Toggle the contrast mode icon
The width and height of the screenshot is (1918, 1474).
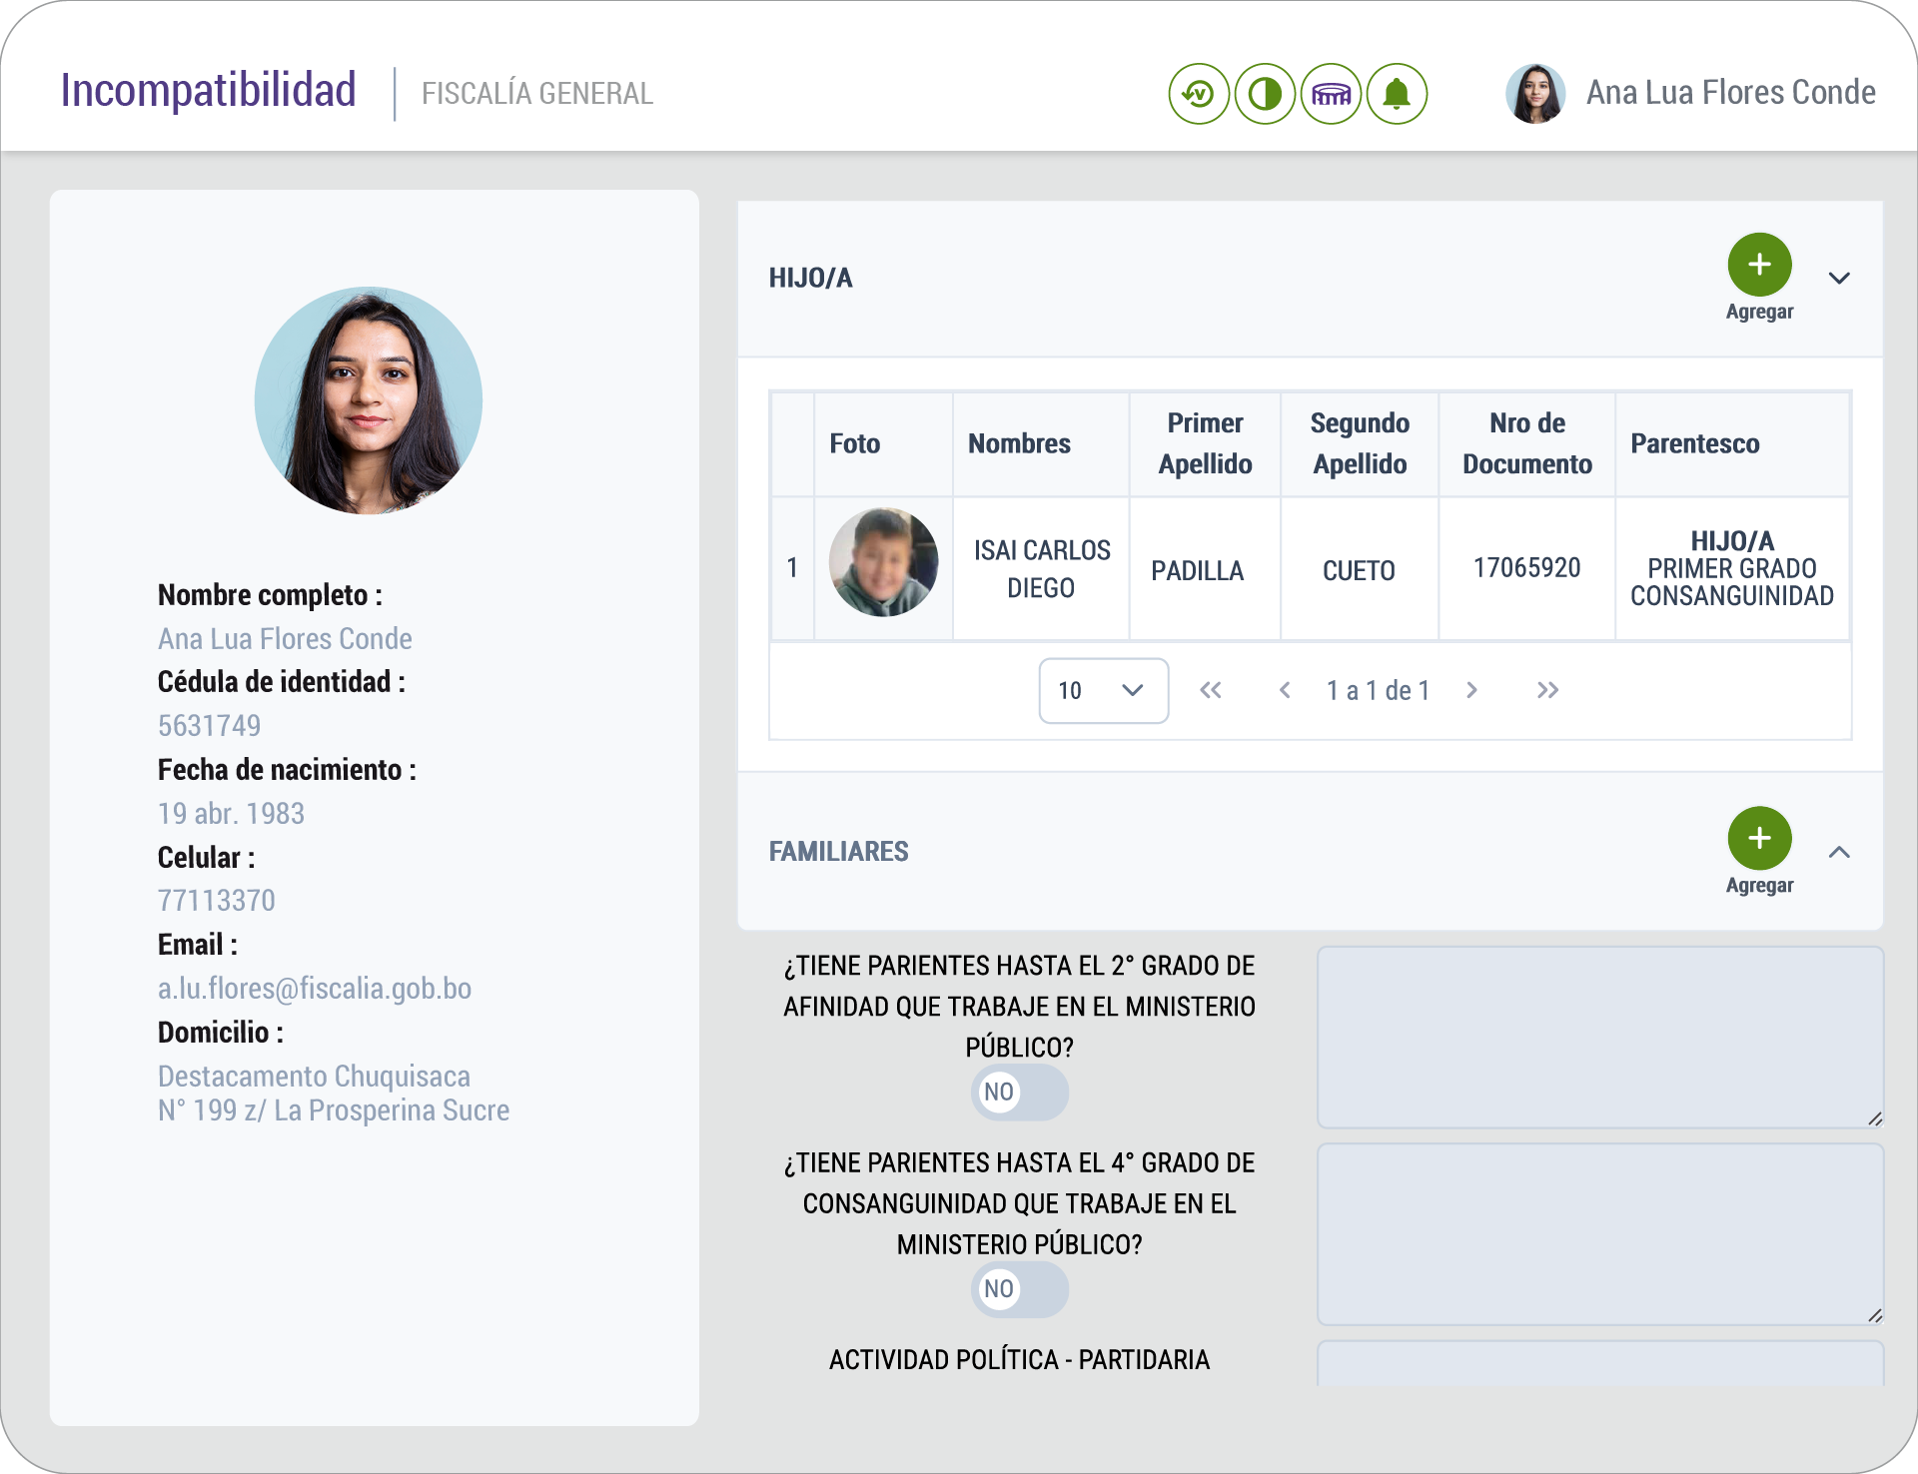tap(1265, 94)
